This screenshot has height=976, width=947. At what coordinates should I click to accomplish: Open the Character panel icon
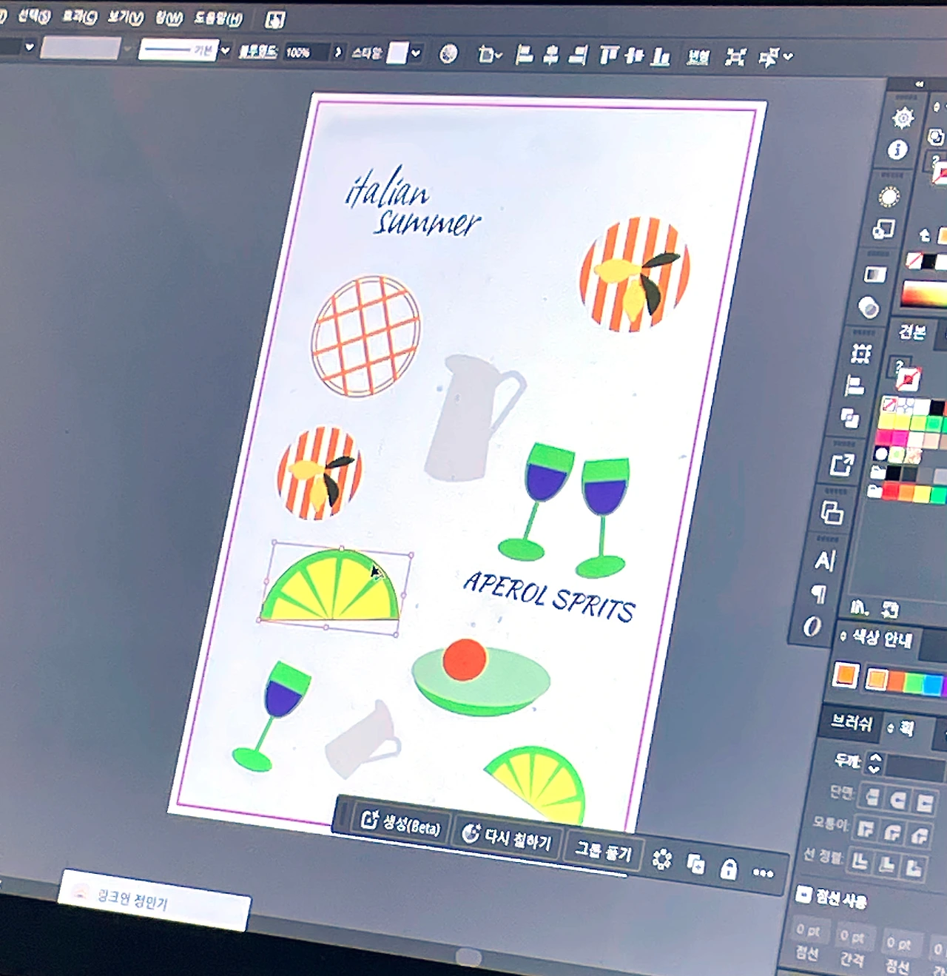click(x=825, y=561)
